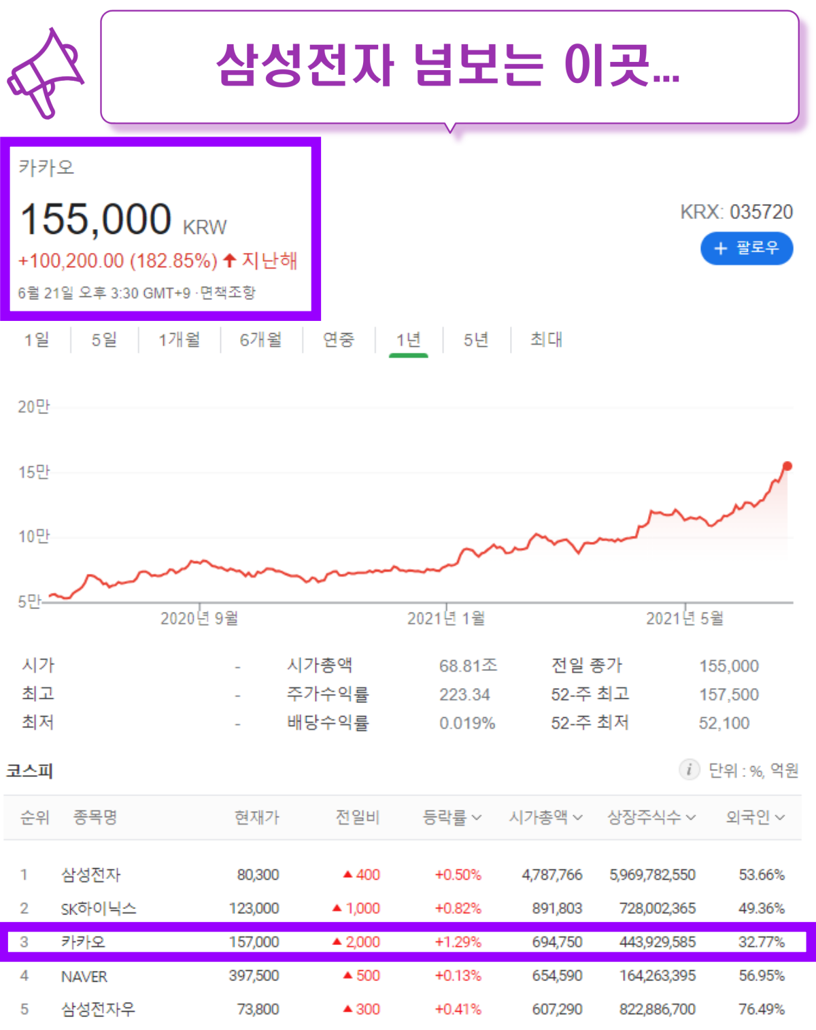Click the 종목명 column header
This screenshot has width=816, height=1030.
tap(95, 817)
